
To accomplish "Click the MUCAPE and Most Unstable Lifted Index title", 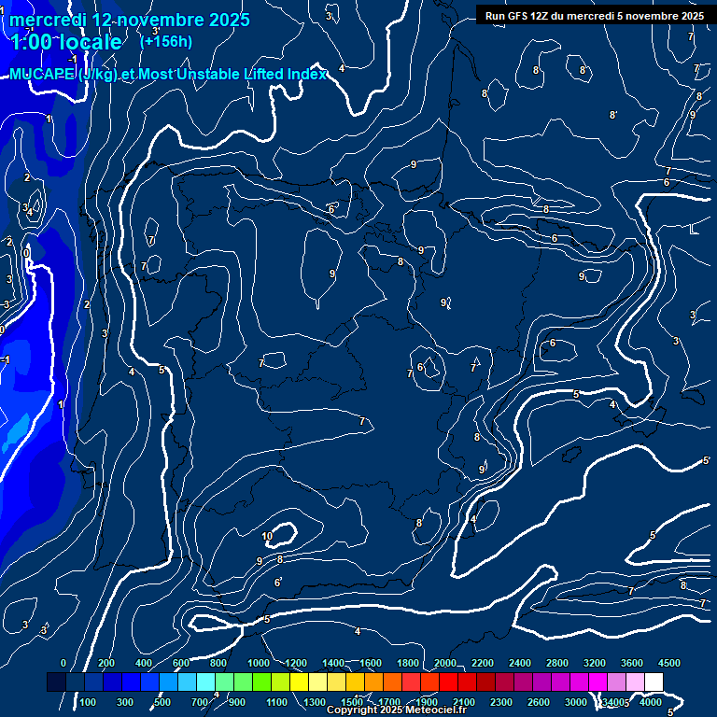I will pyautogui.click(x=168, y=74).
